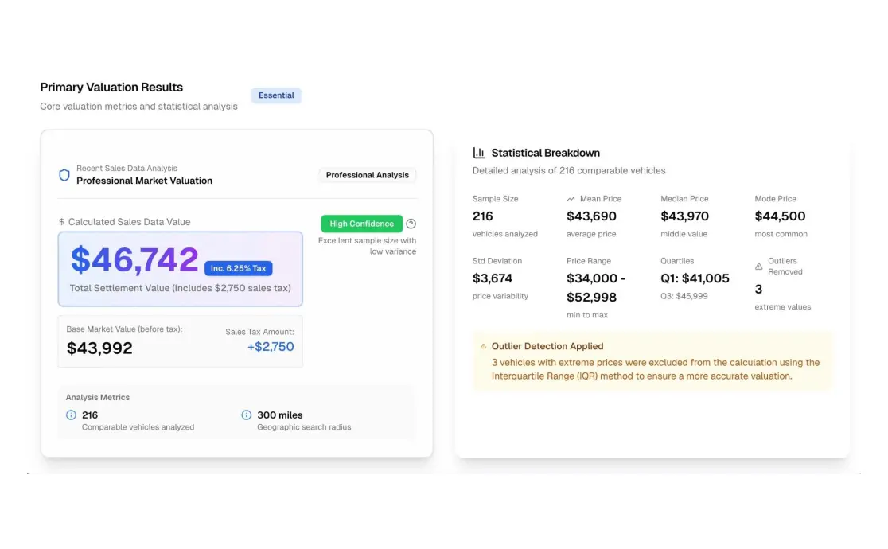Click the Sales Tax Amount +$2,750 link
Image resolution: width=888 pixels, height=549 pixels.
[271, 346]
